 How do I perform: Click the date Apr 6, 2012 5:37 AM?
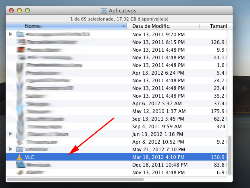(157, 104)
